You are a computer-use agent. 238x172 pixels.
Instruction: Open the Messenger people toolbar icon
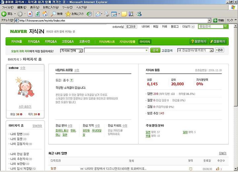[139, 14]
